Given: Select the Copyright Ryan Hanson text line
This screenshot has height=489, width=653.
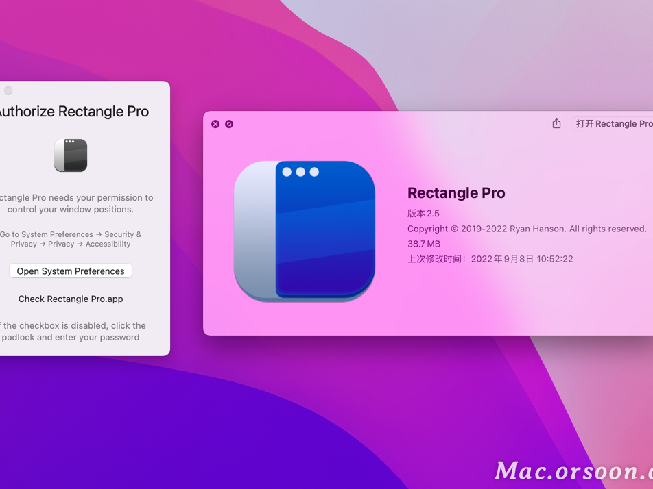Looking at the screenshot, I should [527, 229].
